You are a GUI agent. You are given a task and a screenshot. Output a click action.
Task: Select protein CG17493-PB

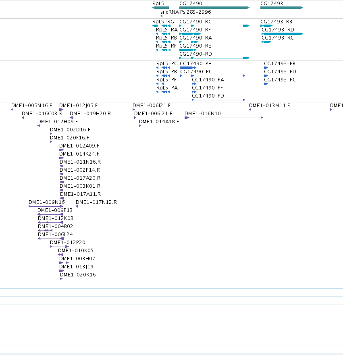click(280, 64)
